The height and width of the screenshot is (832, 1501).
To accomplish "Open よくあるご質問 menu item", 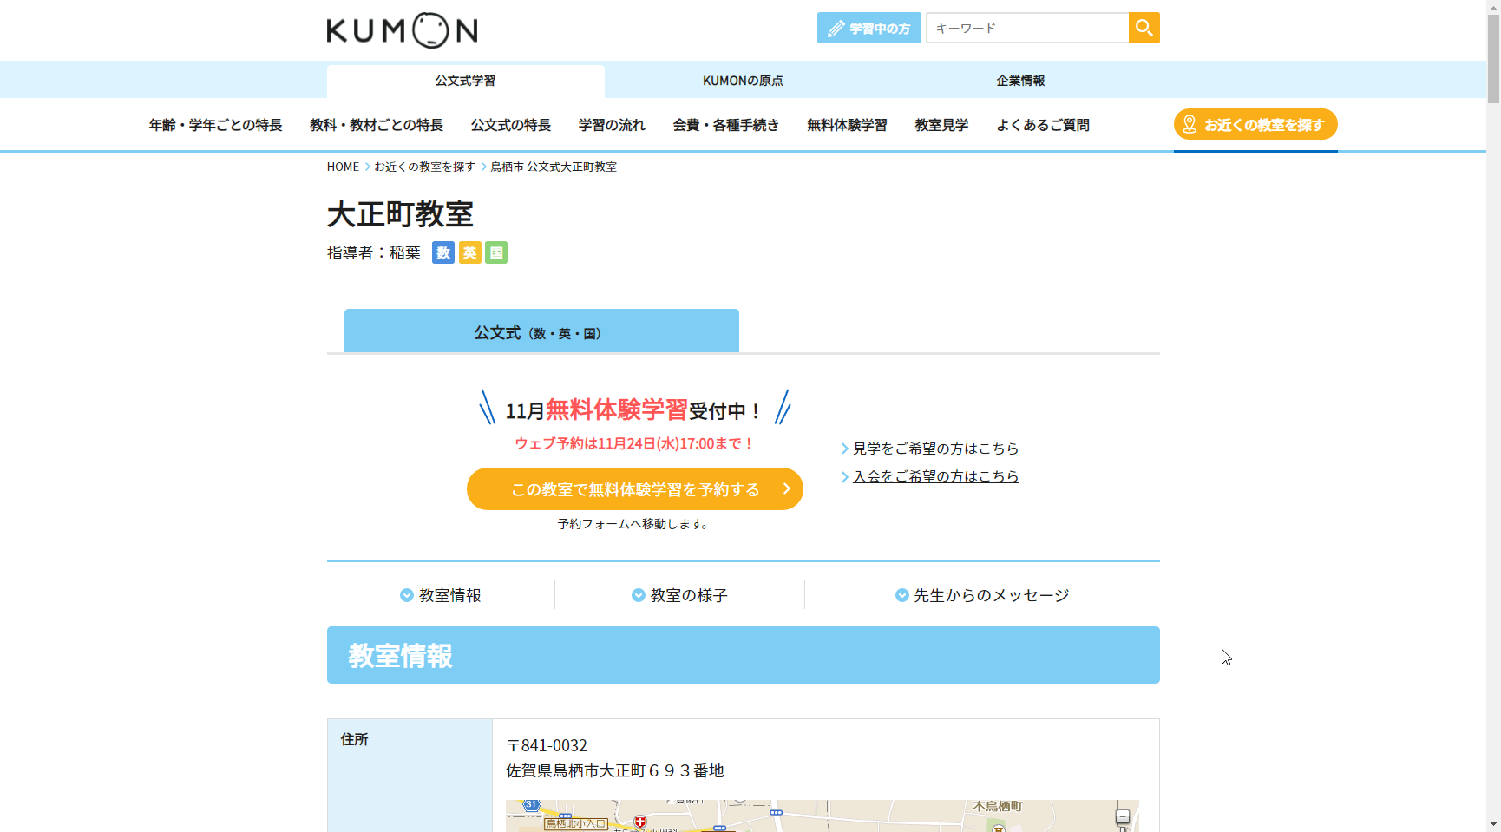I will pyautogui.click(x=1043, y=125).
